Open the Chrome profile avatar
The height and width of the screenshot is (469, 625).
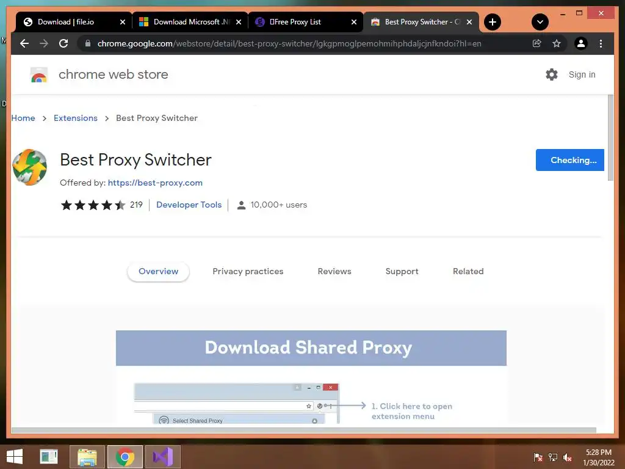coord(581,43)
